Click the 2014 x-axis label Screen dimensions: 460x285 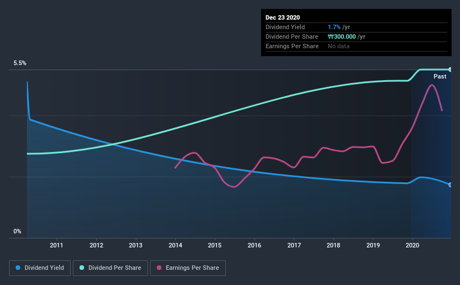coord(175,245)
